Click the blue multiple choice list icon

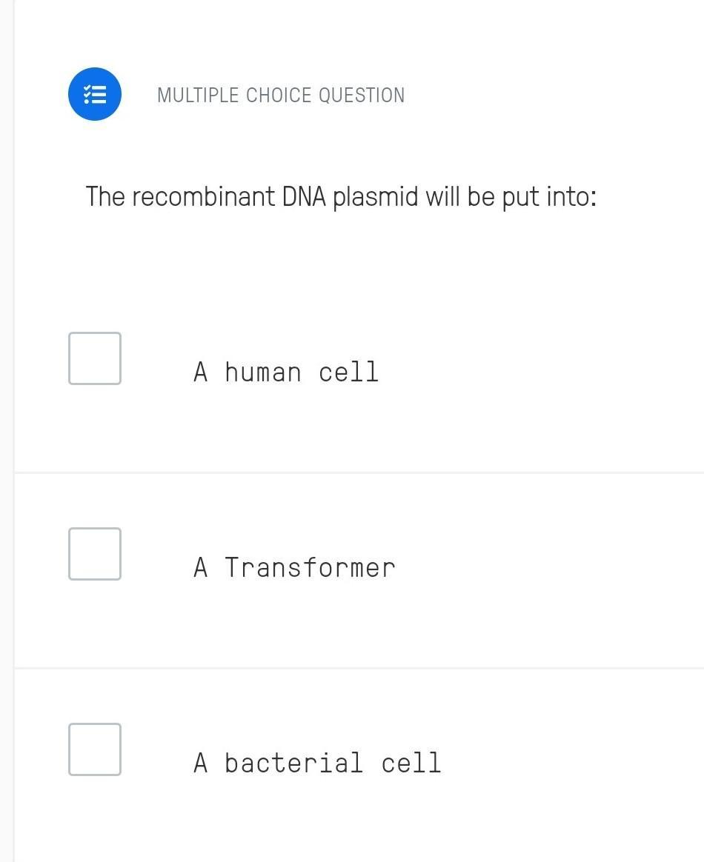click(x=95, y=94)
